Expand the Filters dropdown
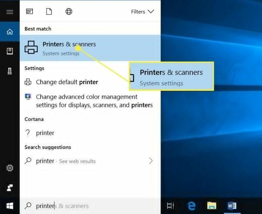The height and width of the screenshot is (214, 262). [x=142, y=12]
